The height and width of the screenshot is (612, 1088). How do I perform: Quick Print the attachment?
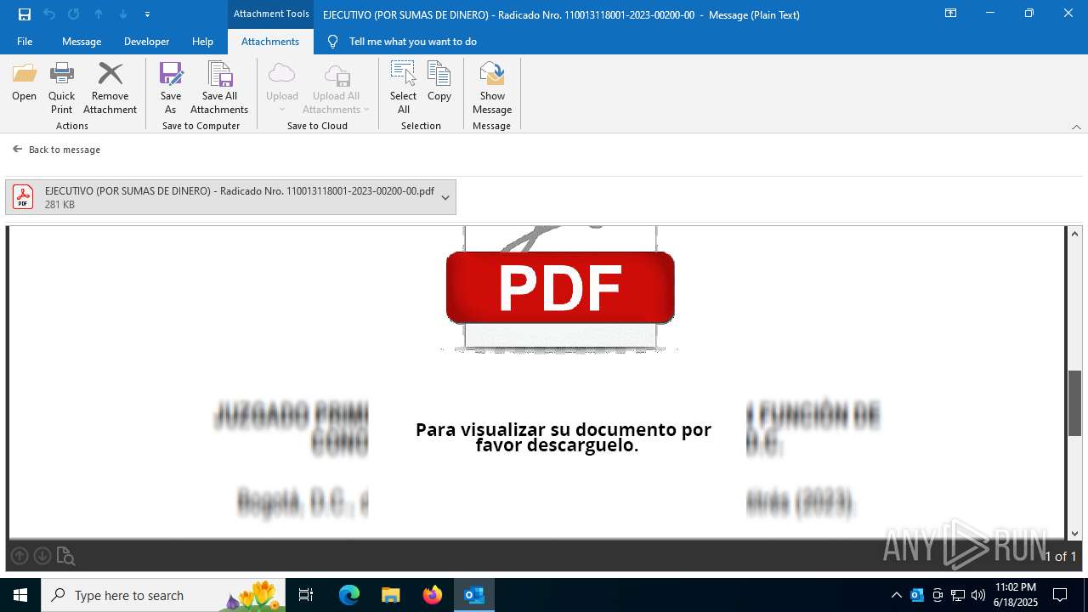point(61,88)
